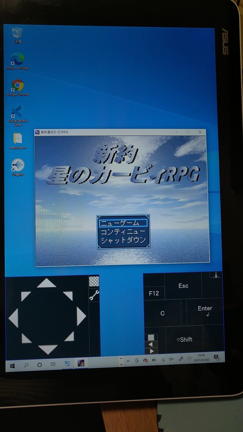Click checkered icon on the key panel
The width and height of the screenshot is (243, 432).
(151, 337)
